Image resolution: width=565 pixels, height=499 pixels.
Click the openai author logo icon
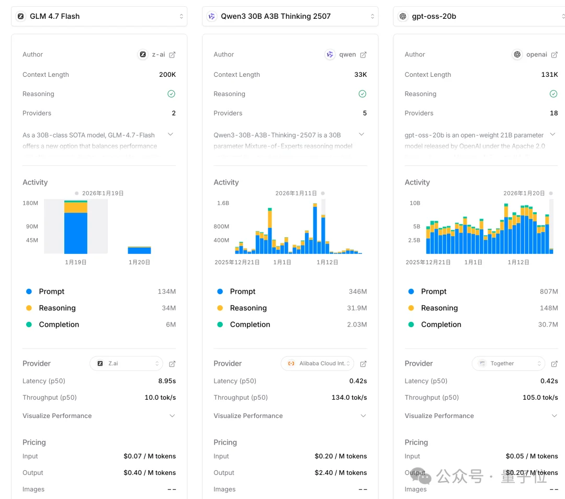click(517, 54)
